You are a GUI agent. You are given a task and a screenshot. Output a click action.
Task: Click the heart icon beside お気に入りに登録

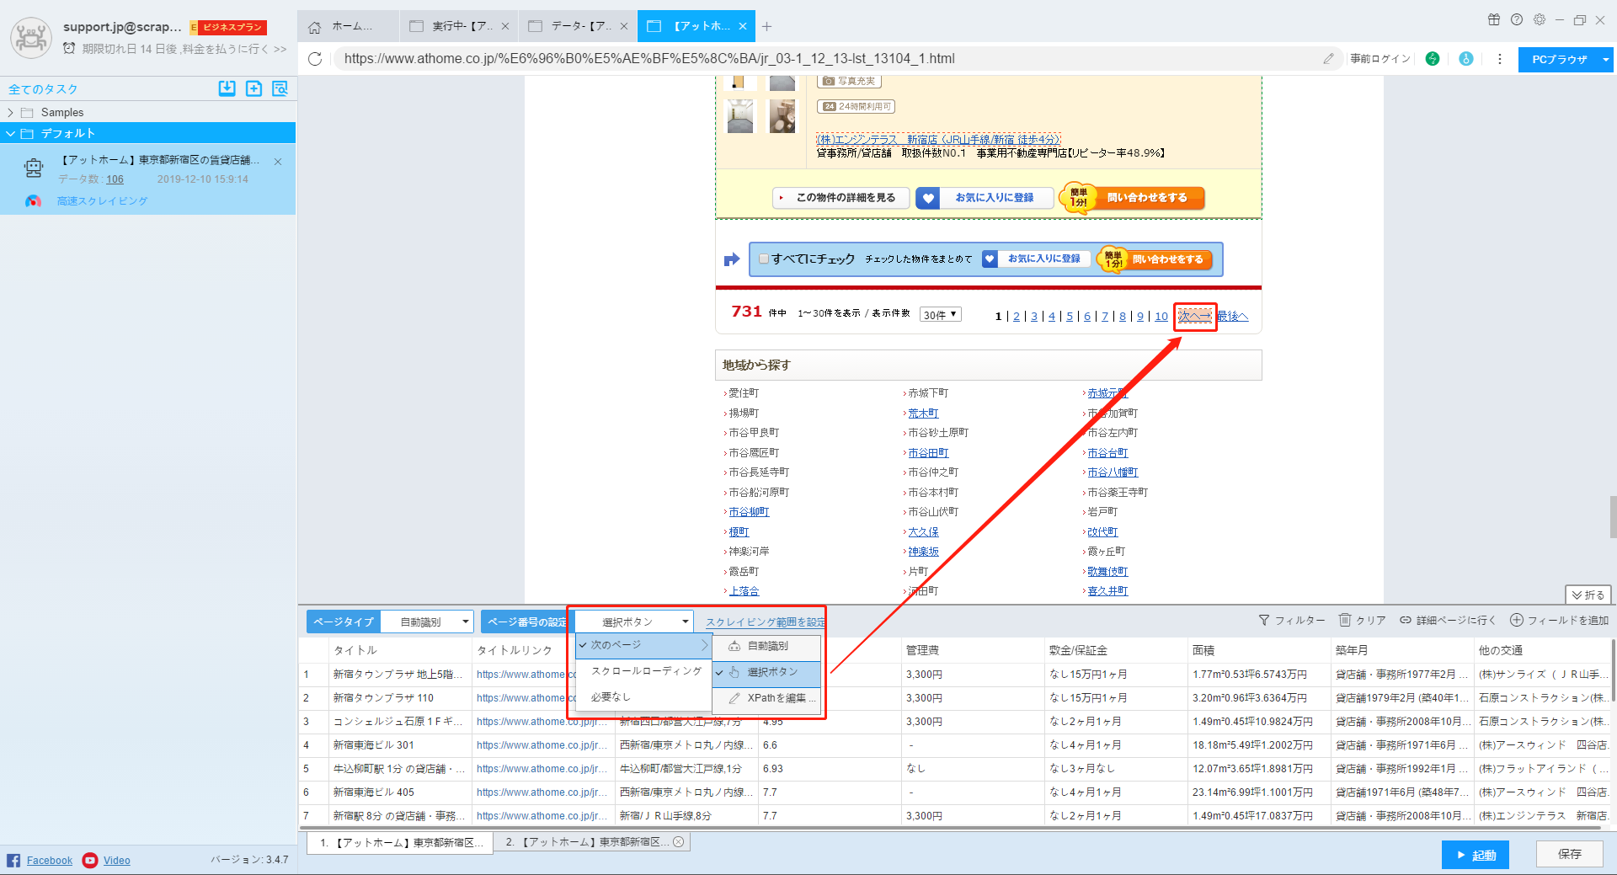[x=928, y=198]
